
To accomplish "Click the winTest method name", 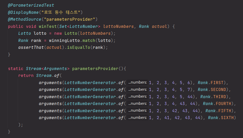I will pyautogui.click(x=48, y=27).
